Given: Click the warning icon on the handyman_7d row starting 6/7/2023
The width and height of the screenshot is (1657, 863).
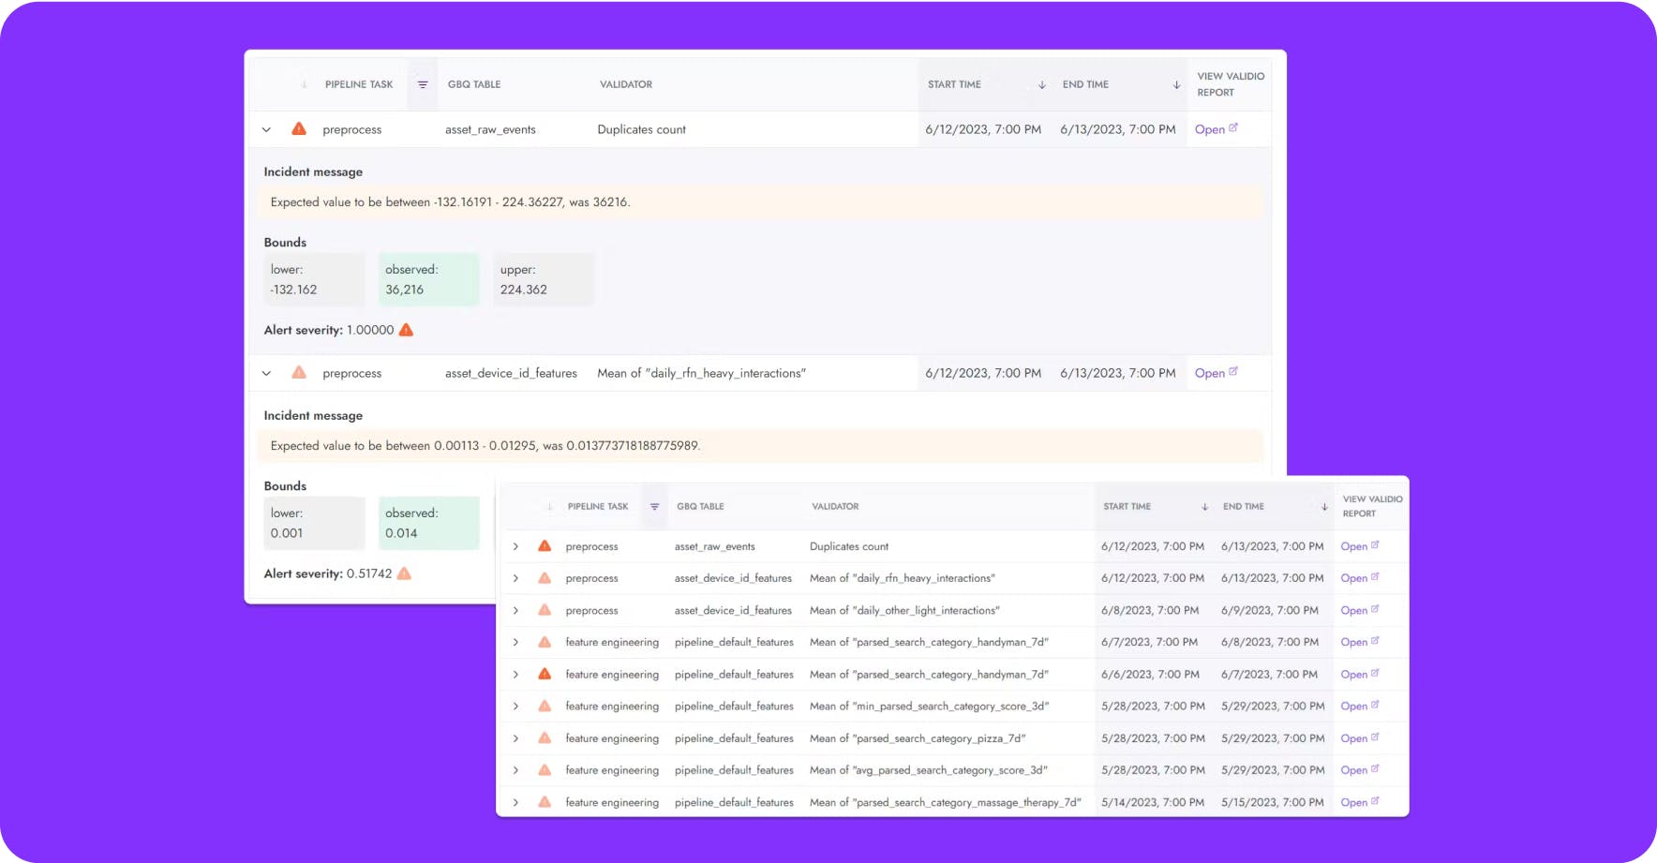Looking at the screenshot, I should point(545,642).
